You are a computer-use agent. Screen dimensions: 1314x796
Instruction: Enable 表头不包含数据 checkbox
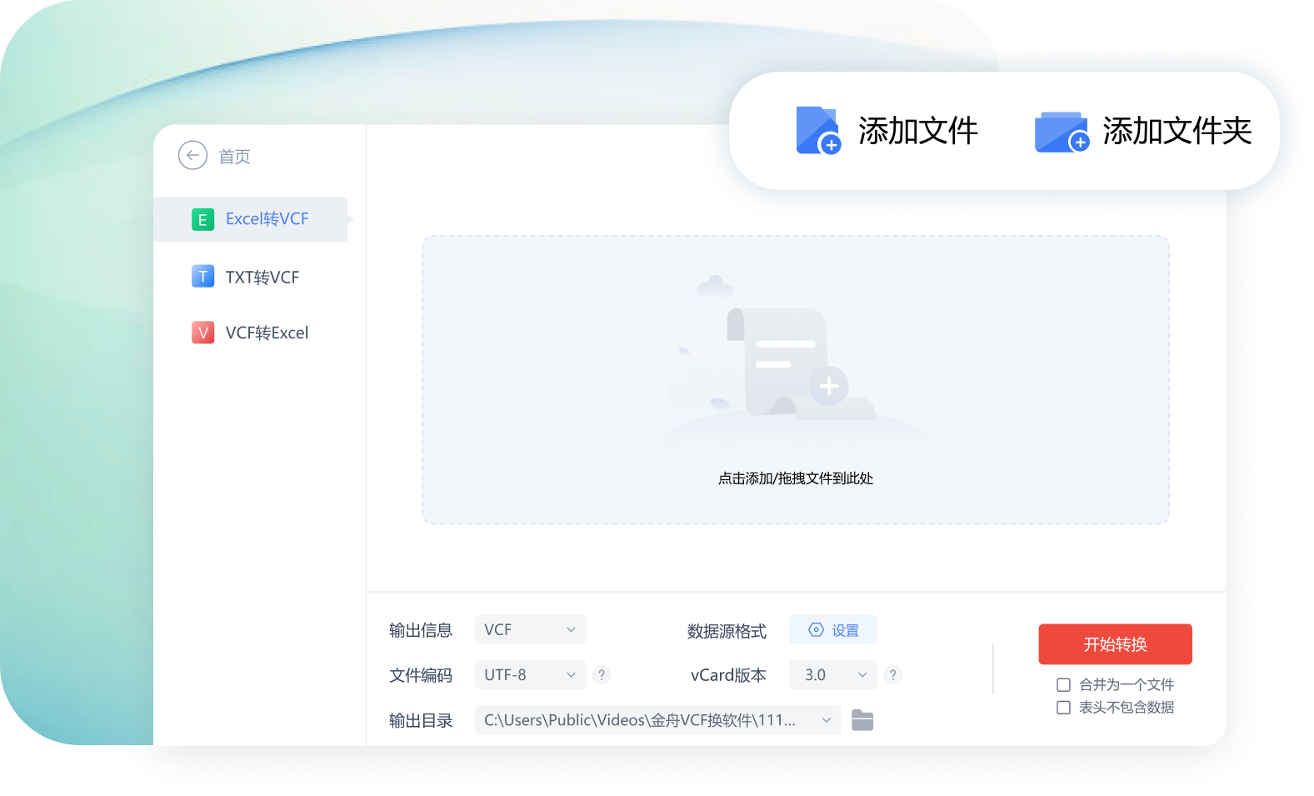(x=1063, y=708)
